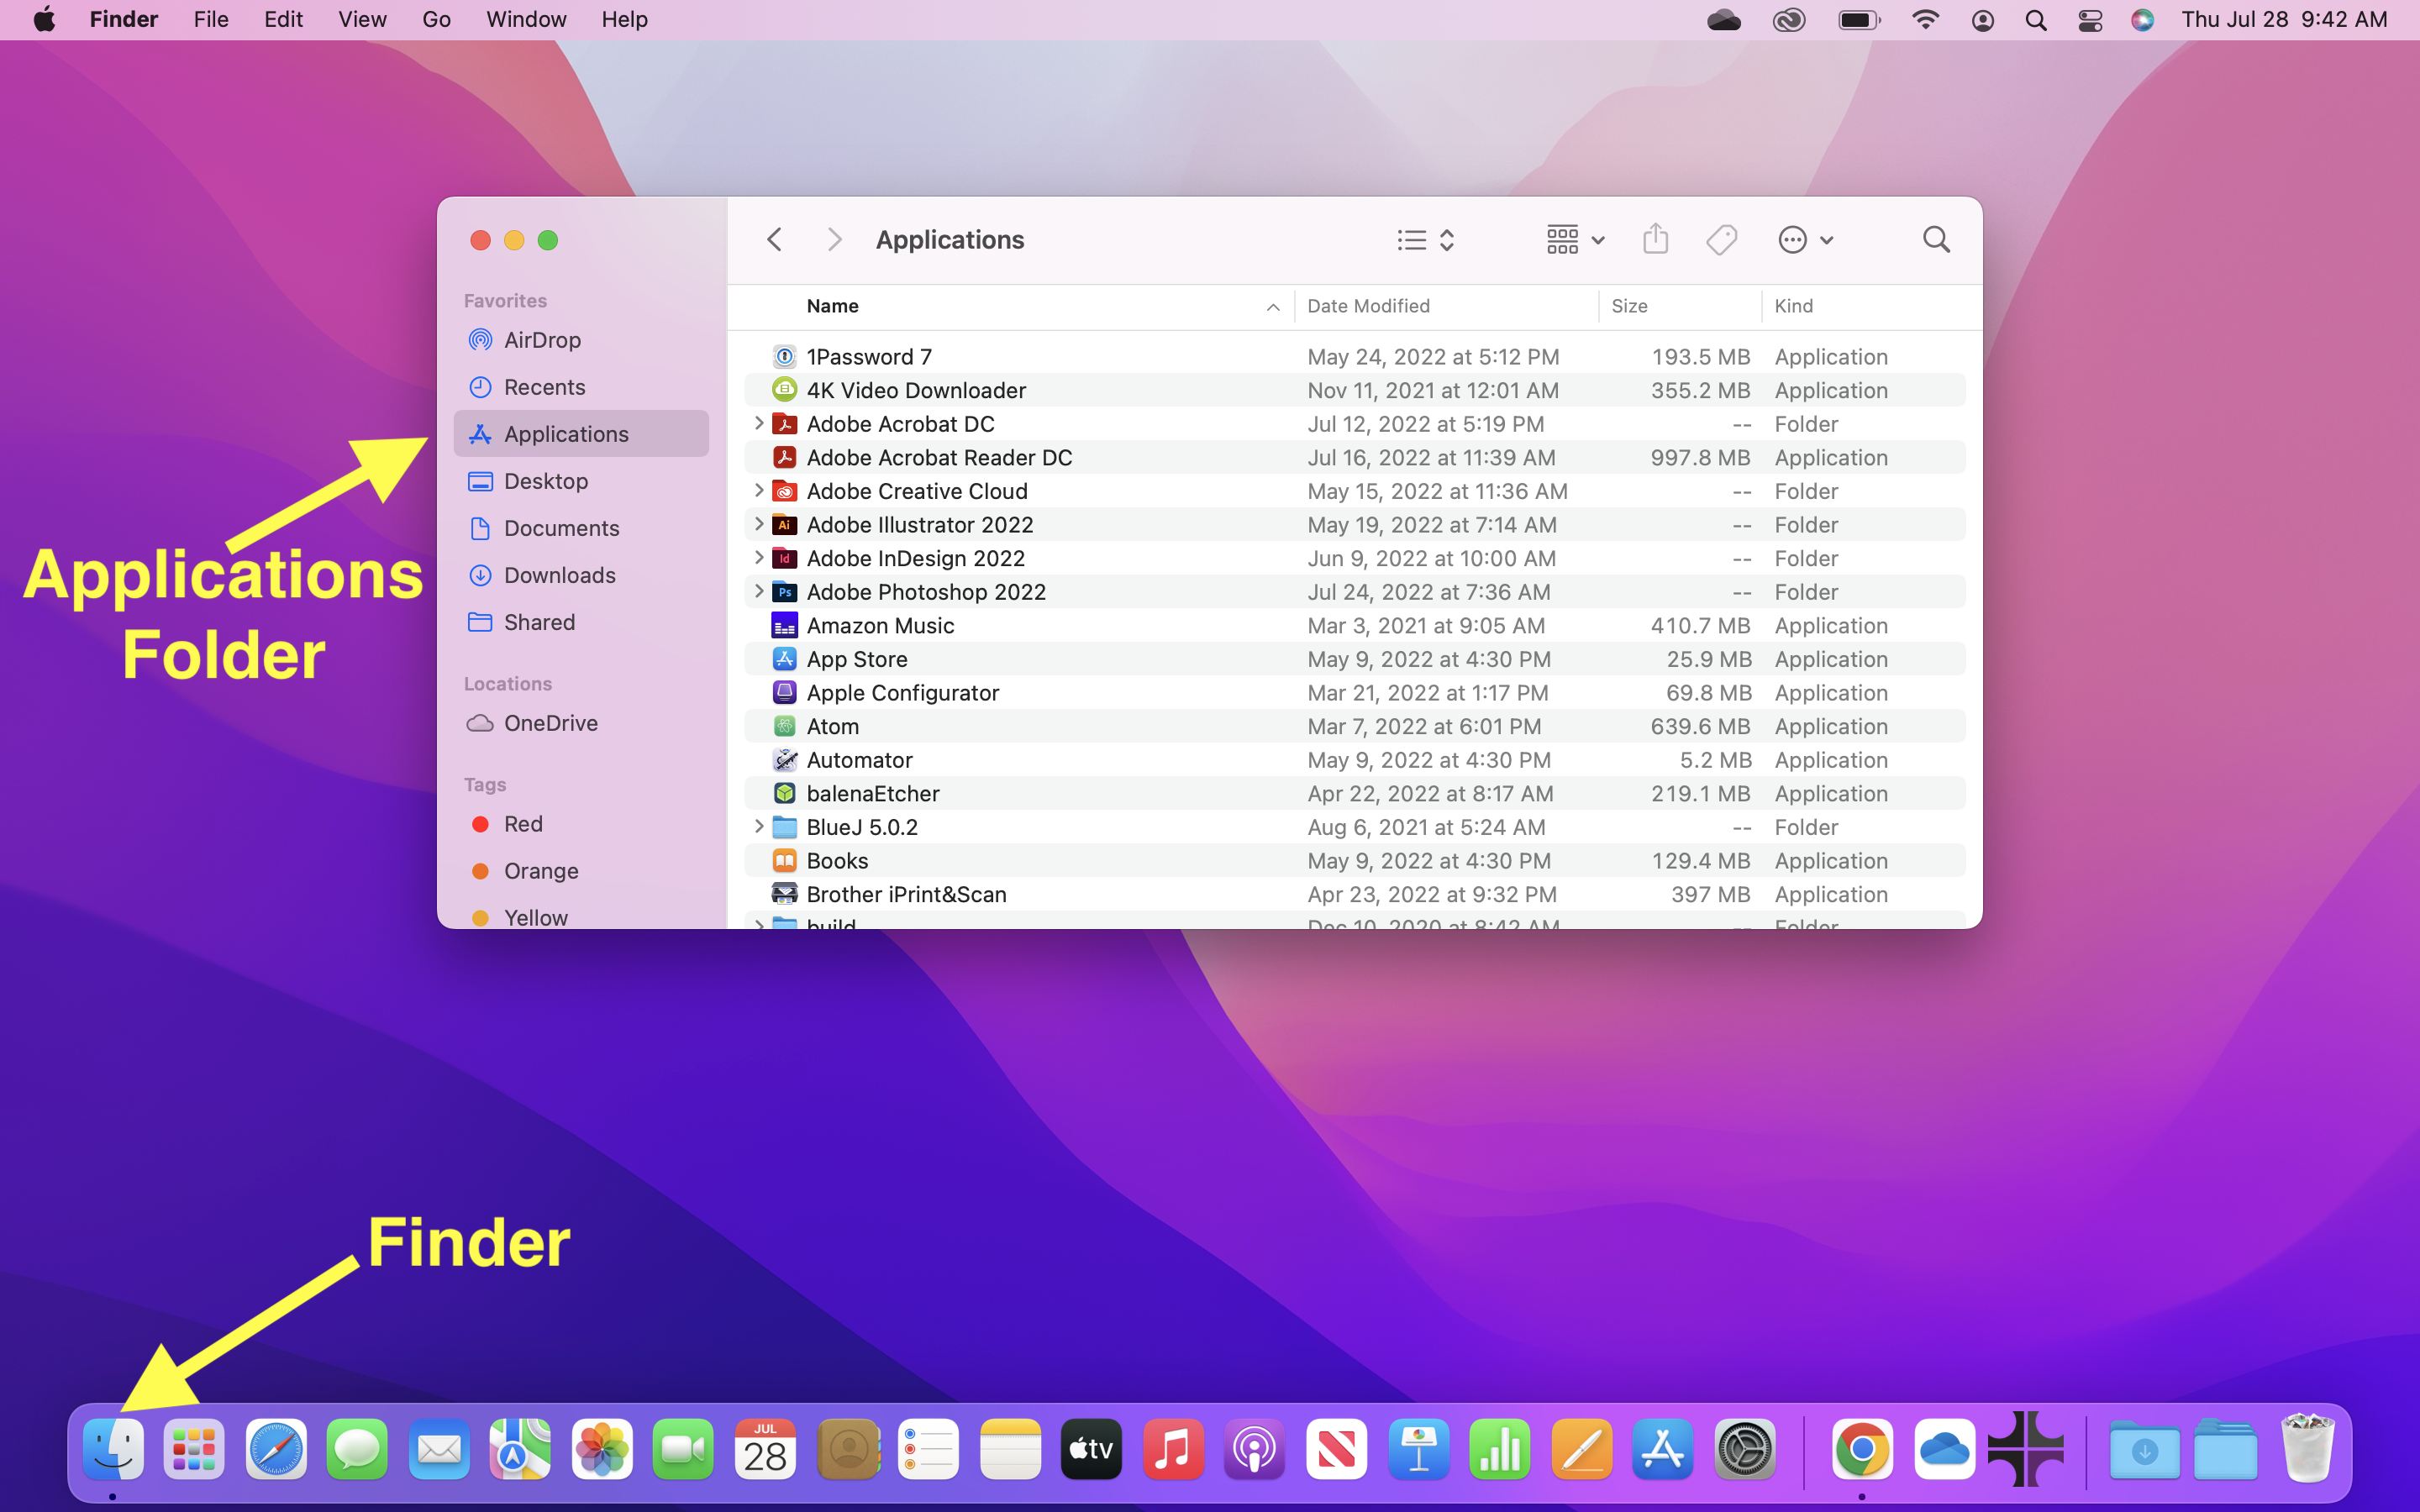Go back with the Finder back arrow
Viewport: 2420px width, 1512px height.
[x=774, y=240]
